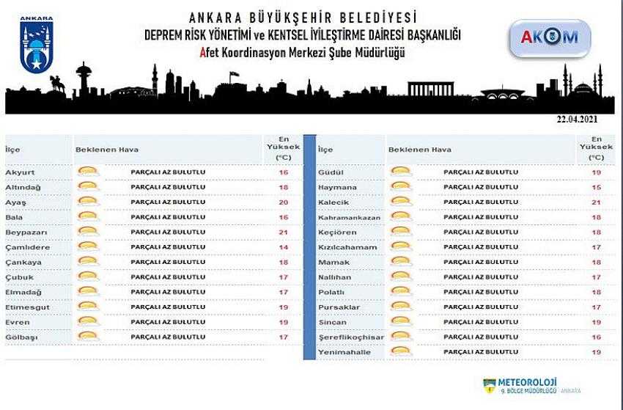
Task: Click the date 22.04.2021
Action: (577, 120)
